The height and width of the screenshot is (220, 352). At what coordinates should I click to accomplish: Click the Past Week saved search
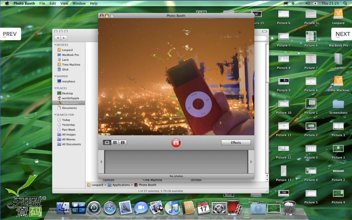click(x=69, y=130)
